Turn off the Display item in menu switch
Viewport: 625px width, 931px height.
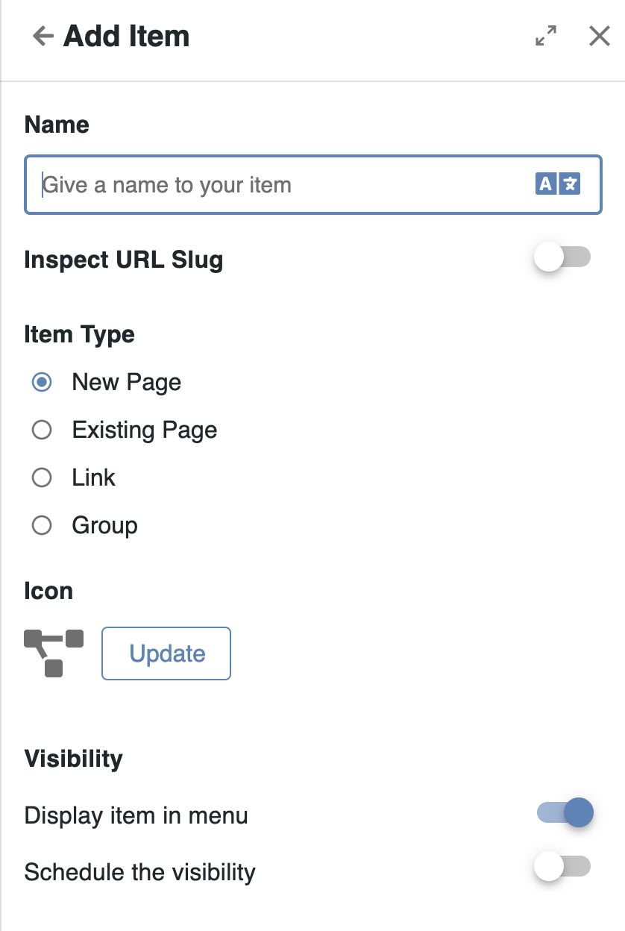pyautogui.click(x=565, y=812)
